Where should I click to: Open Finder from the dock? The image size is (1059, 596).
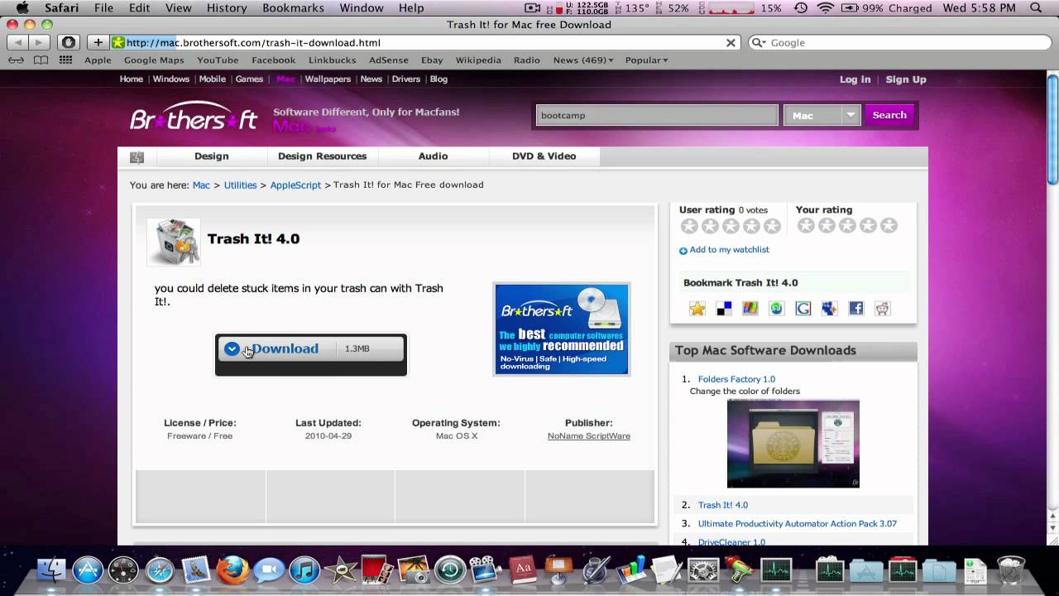pyautogui.click(x=51, y=570)
